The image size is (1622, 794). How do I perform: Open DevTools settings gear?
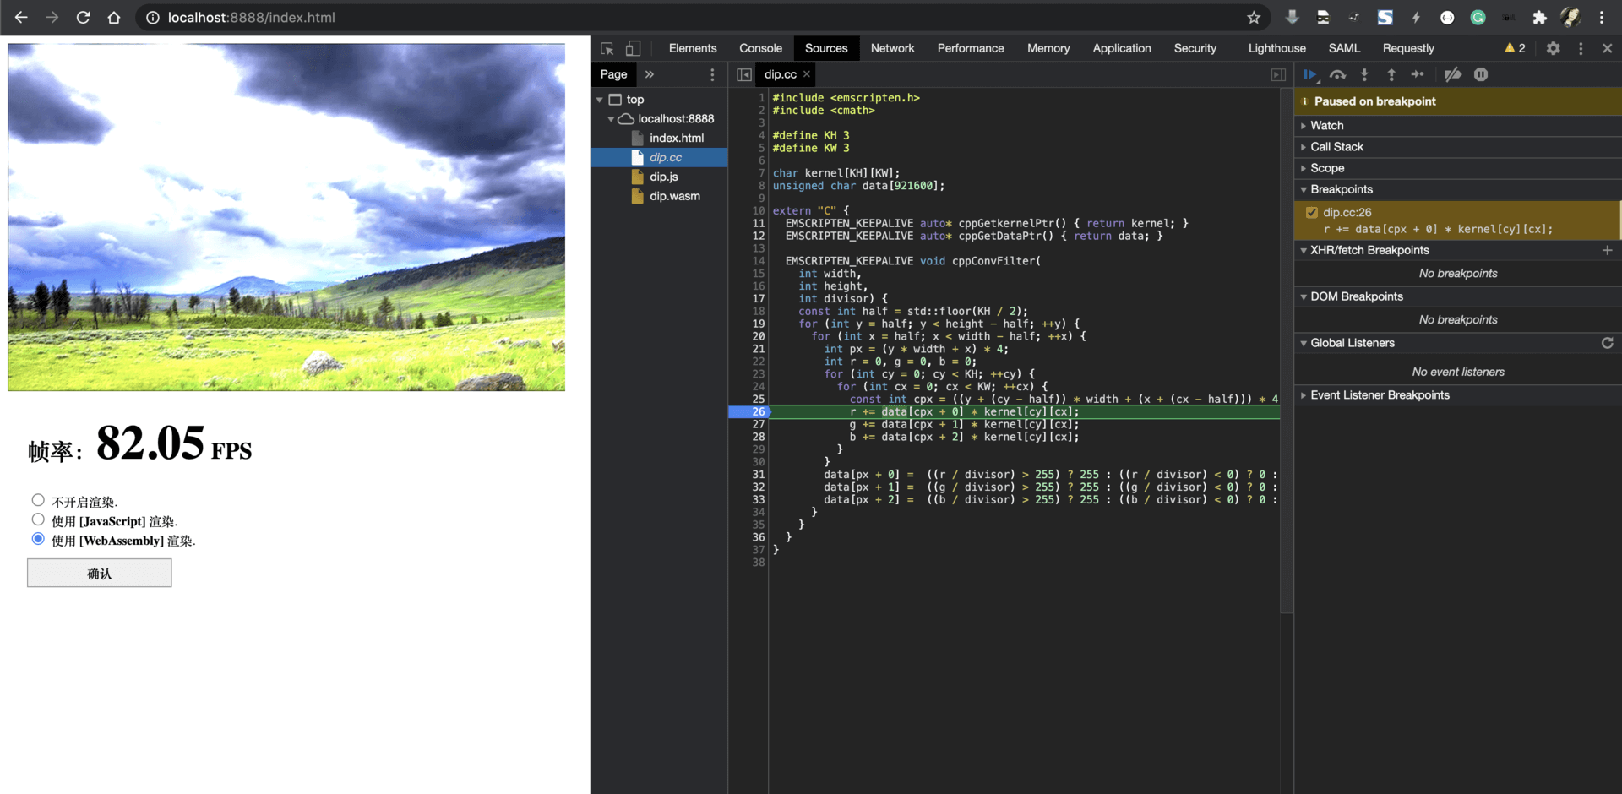pos(1553,48)
